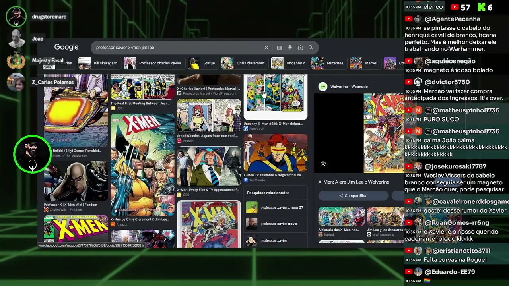The image size is (509, 286).
Task: Click the Kick viewer count icon
Action: coord(482,7)
